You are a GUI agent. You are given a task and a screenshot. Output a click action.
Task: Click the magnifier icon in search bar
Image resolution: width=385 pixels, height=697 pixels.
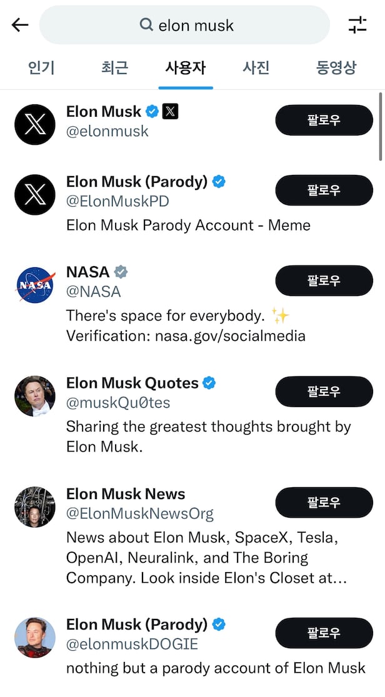(146, 25)
